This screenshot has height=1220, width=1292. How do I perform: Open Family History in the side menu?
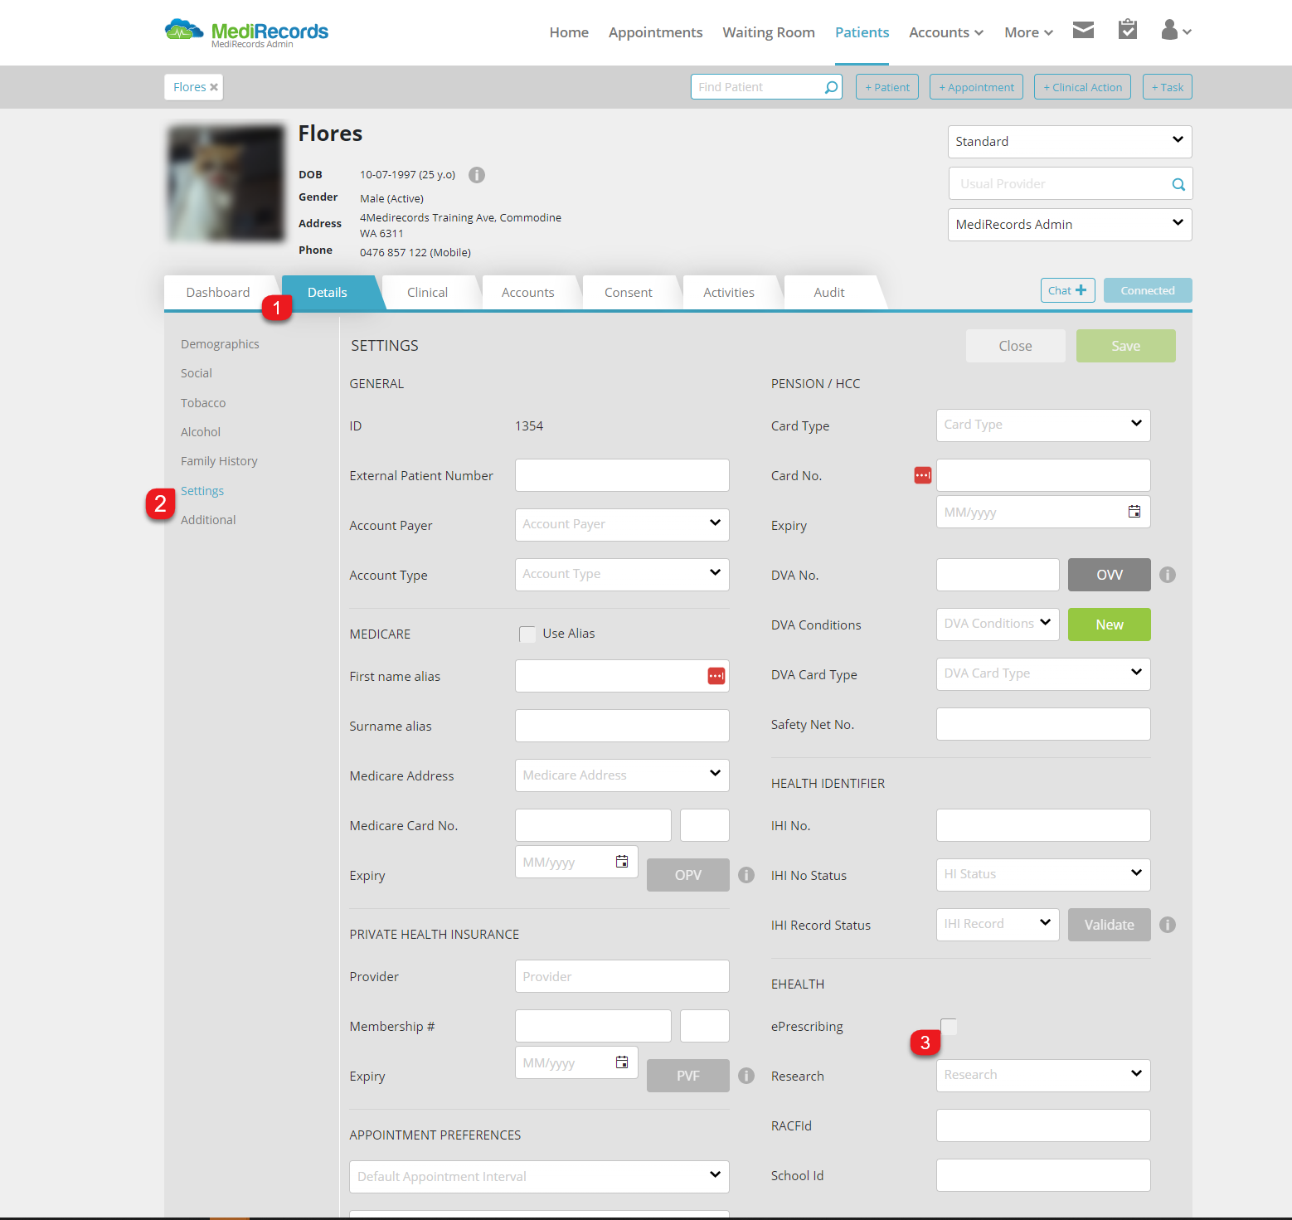[219, 461]
